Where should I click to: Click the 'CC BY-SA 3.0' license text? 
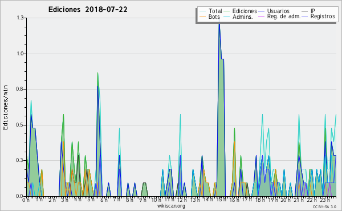(x=324, y=206)
